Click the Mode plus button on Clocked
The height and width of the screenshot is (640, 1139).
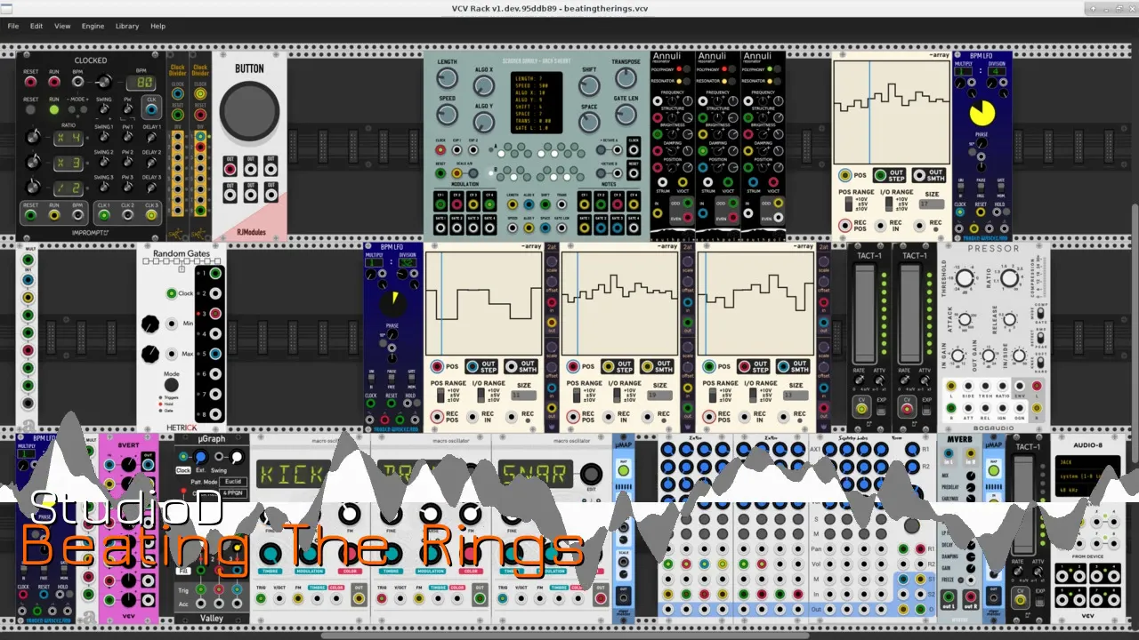85,110
